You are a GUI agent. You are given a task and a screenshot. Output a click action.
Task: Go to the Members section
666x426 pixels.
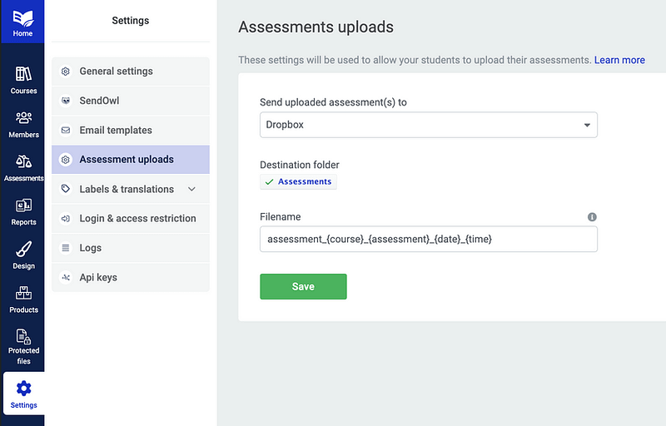pos(23,118)
